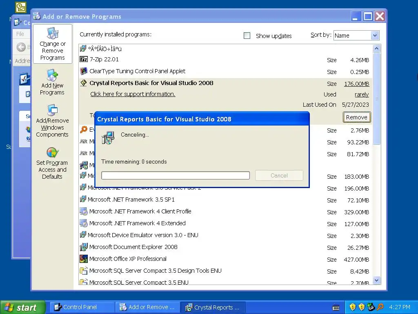418x314 pixels.
Task: Open Add New Programs panel
Action: pos(52,82)
